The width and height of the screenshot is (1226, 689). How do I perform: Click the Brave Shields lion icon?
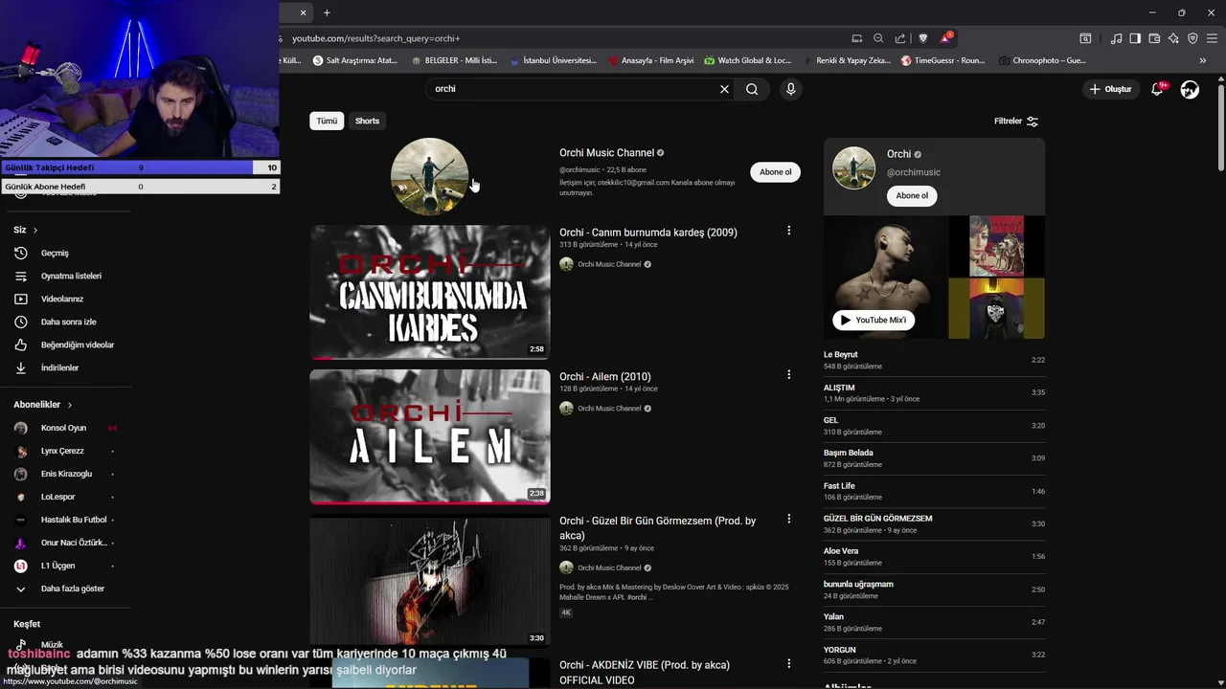[923, 38]
